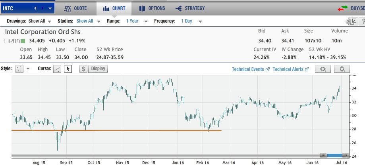Image resolution: width=365 pixels, height=166 pixels.
Task: Open the INTC symbol history dropdown
Action: [50, 8]
